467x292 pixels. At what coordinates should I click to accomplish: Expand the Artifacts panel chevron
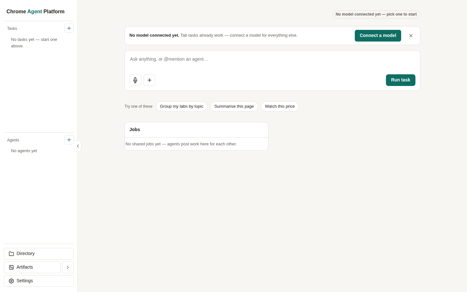click(x=68, y=267)
